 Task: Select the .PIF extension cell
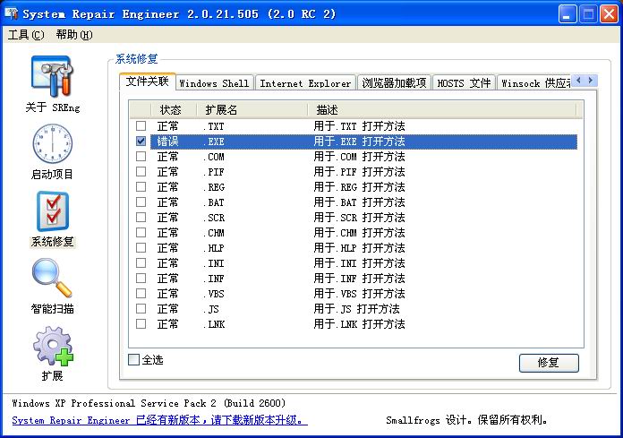[214, 172]
